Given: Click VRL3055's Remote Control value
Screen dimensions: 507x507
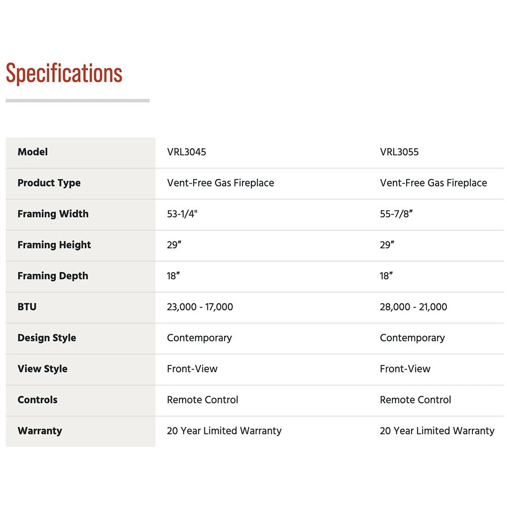Looking at the screenshot, I should click(x=415, y=400).
